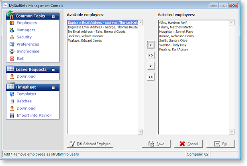Click the Employees icon in Common Tasks

[x=12, y=23]
